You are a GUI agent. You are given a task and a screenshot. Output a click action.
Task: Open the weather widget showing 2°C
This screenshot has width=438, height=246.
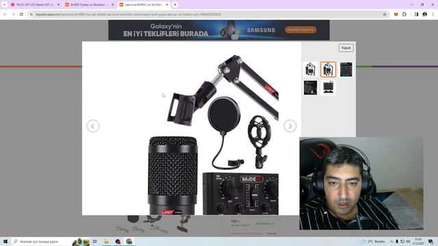point(373,241)
